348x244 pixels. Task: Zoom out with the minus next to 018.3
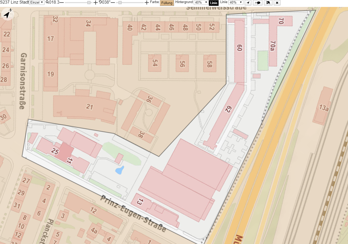62,2
